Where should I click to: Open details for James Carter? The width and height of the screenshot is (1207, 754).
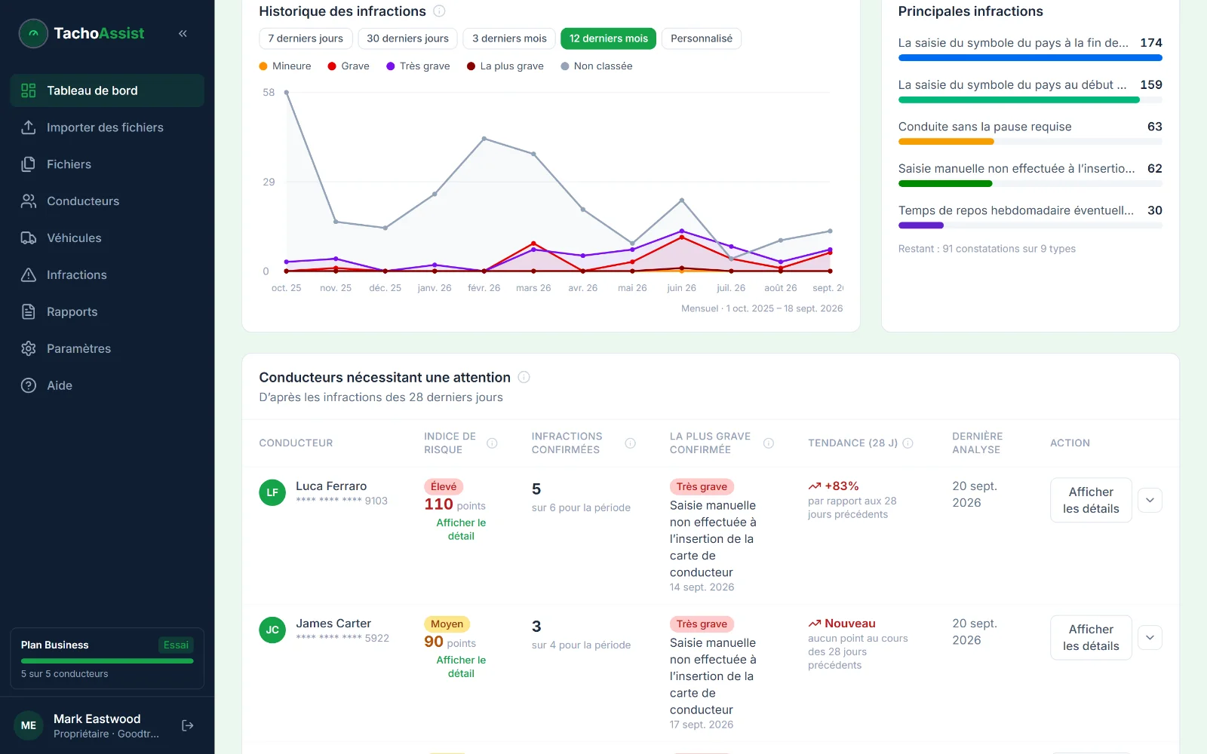[1091, 637]
